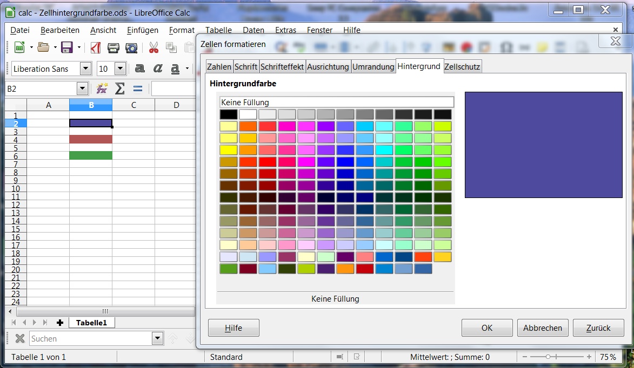Pick a yellow background color swatch
634x368 pixels.
pyautogui.click(x=228, y=149)
